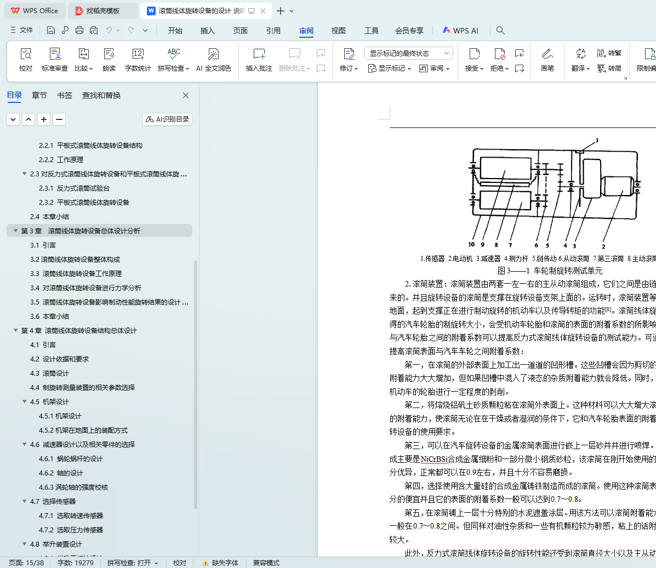
Task: Collapse the 2.3 outline node
Action: [24, 174]
